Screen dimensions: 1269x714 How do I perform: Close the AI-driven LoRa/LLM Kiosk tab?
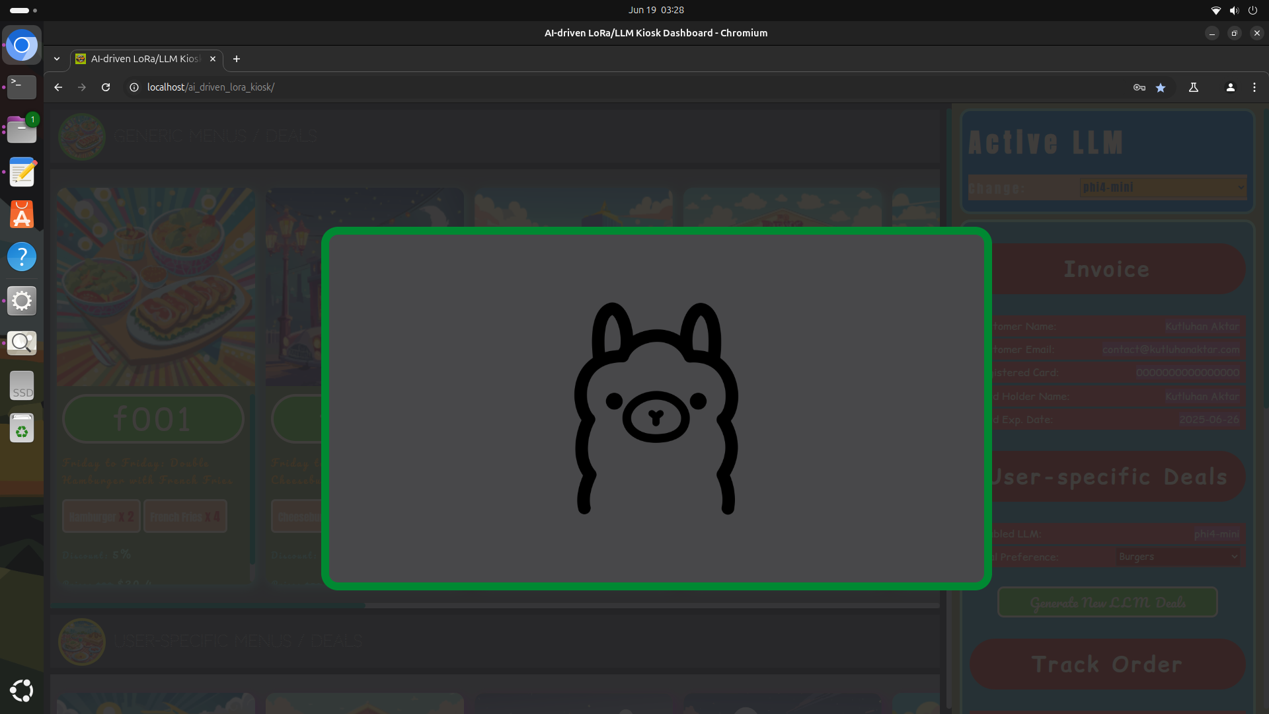pyautogui.click(x=213, y=59)
